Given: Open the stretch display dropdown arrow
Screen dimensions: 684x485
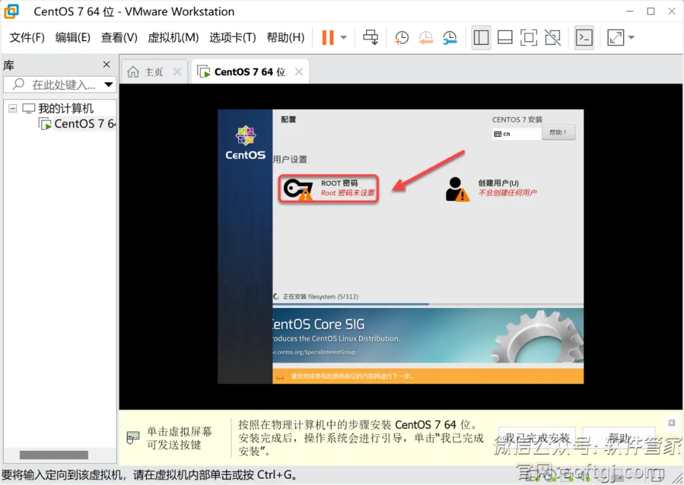Looking at the screenshot, I should (x=631, y=37).
